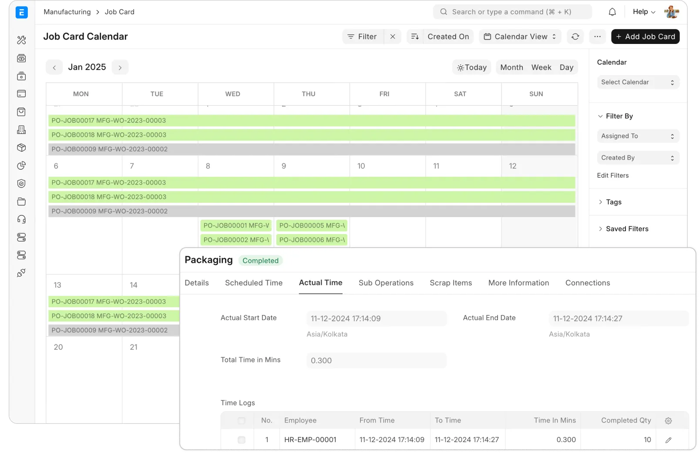Screen dimensions: 699x453
Task: Click the edit pencil on the time log row
Action: click(x=669, y=440)
